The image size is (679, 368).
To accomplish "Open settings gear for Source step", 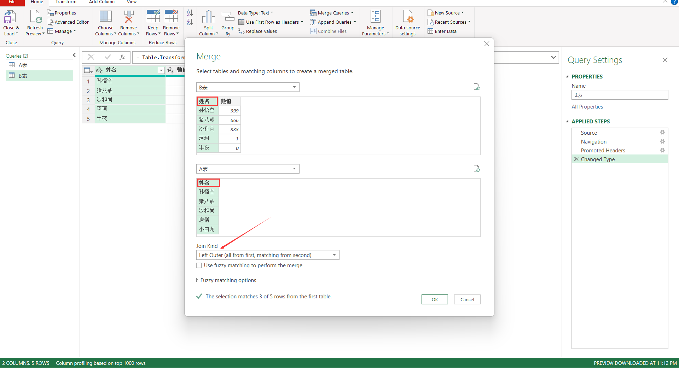I will coord(662,133).
